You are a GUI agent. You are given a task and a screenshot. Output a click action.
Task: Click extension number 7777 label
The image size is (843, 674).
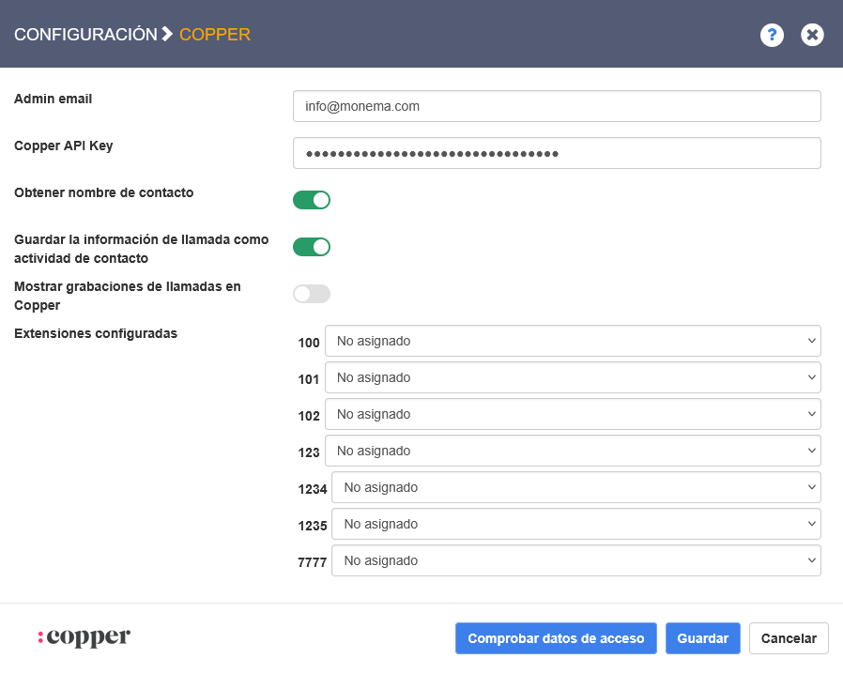313,562
